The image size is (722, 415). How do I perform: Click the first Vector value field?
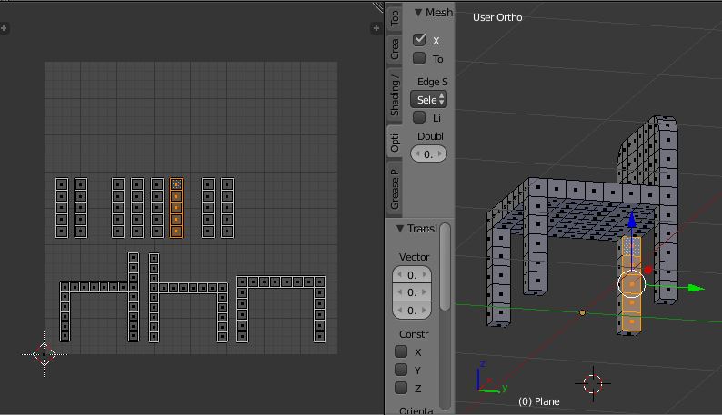412,274
